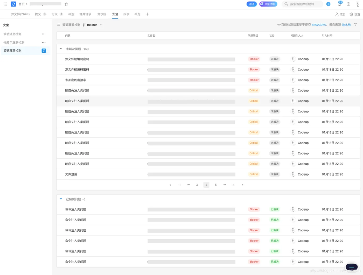Screen dimensions: 363x275
Task: Open the 概览 tab
Action: (x=137, y=14)
